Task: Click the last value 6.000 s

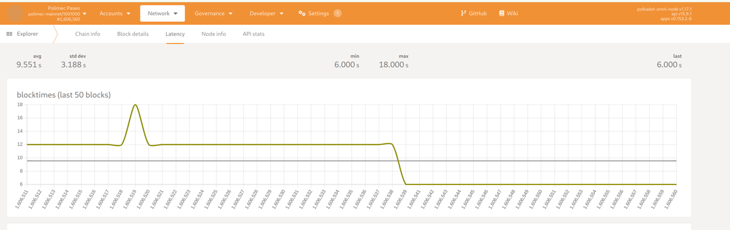Action: coord(669,64)
